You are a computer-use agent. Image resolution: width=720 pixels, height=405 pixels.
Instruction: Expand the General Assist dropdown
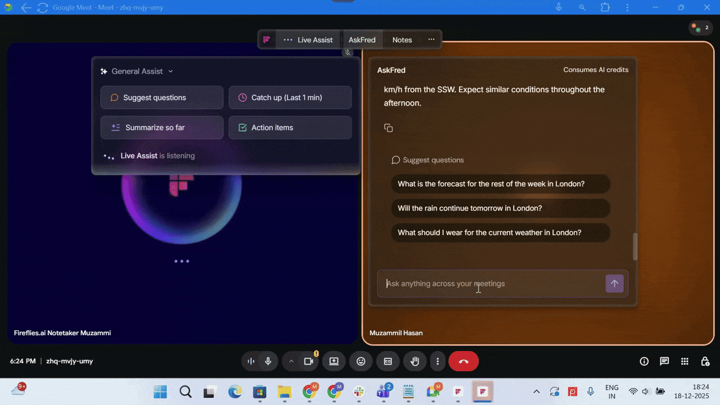point(172,71)
